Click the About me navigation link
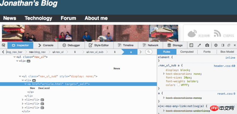Viewport: 237px width, 114px height. coord(96,18)
